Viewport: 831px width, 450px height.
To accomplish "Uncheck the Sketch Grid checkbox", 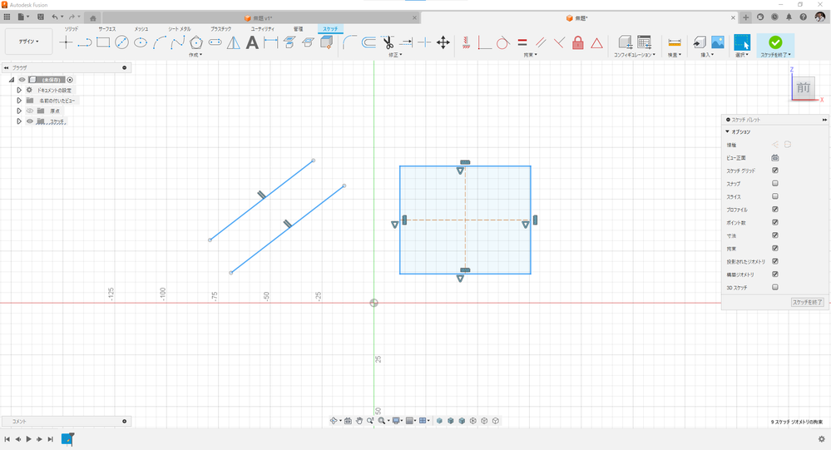I will tap(774, 171).
